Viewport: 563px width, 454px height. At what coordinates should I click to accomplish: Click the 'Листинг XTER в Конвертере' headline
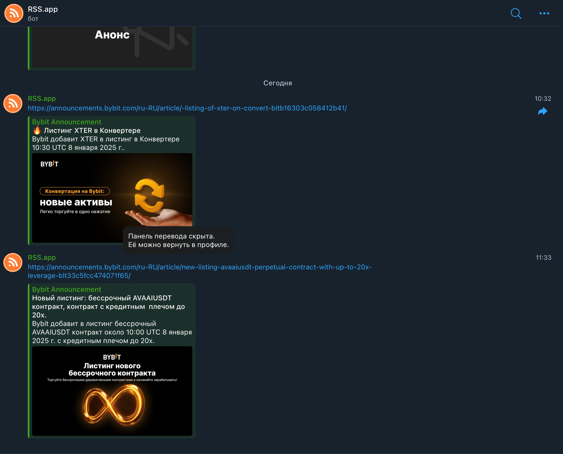tap(87, 130)
